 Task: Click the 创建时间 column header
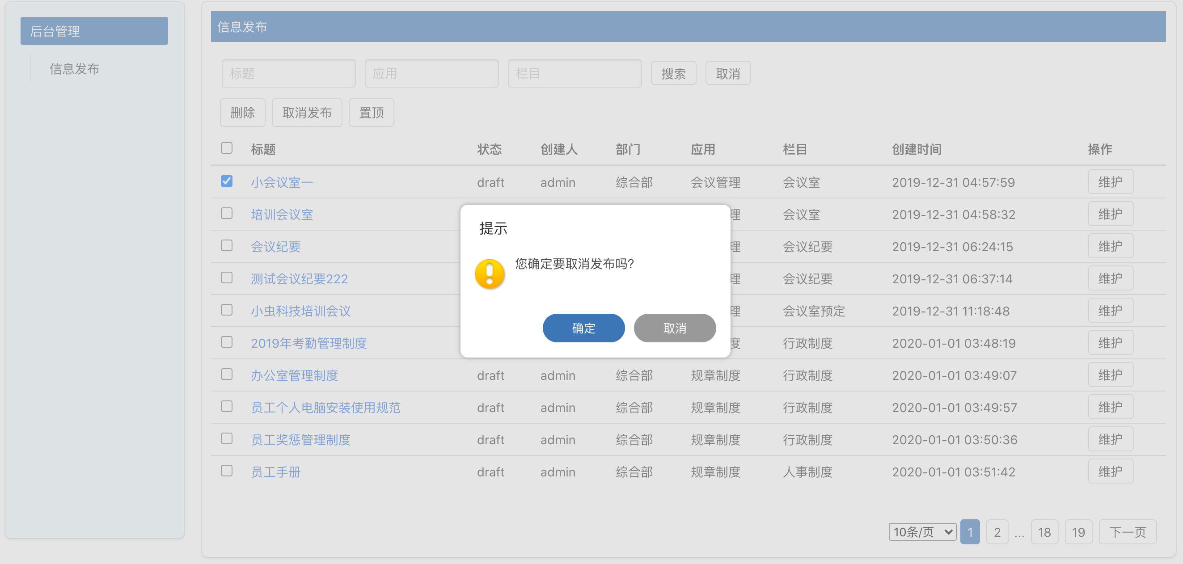[x=917, y=149]
